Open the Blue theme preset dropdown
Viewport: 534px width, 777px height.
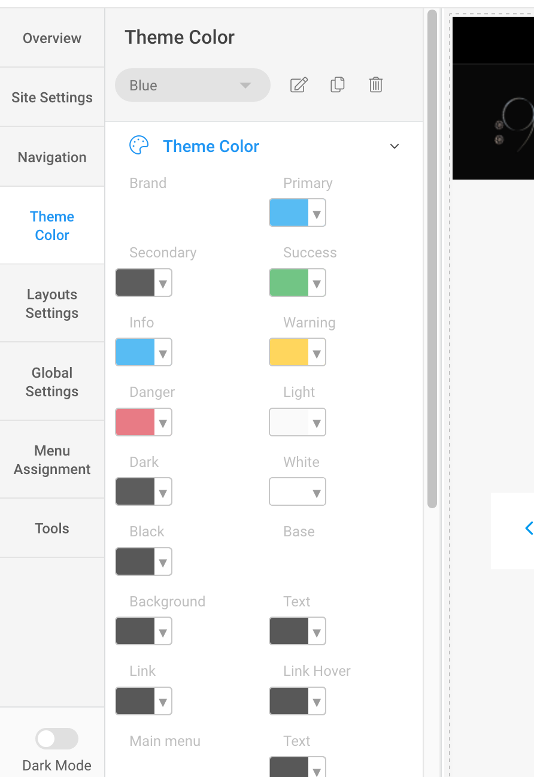click(x=193, y=85)
